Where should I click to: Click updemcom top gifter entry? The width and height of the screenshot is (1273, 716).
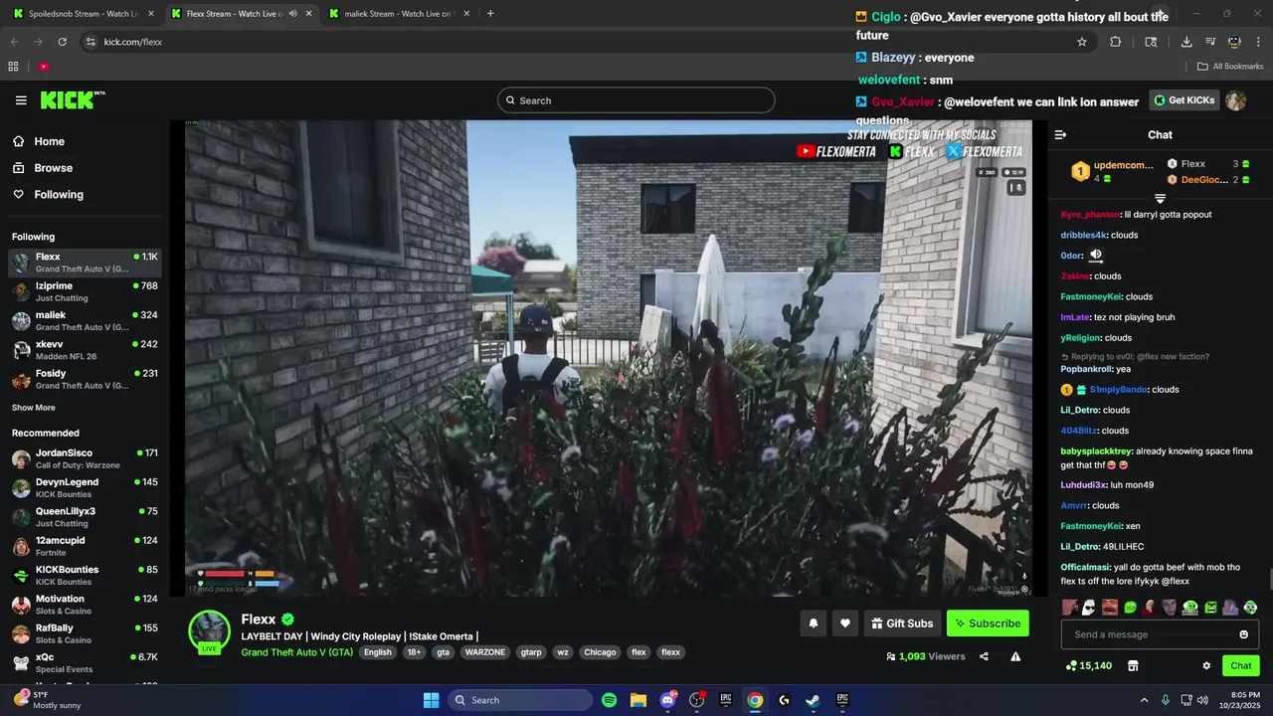[1111, 171]
